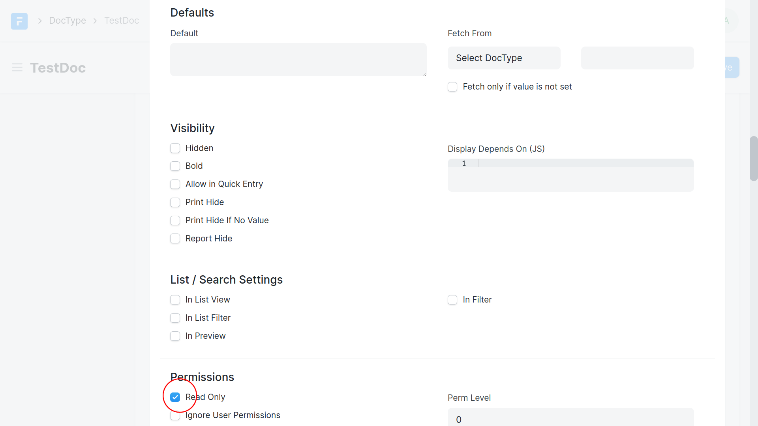Focus the Display Depends On code editor
This screenshot has width=758, height=426.
click(x=584, y=175)
